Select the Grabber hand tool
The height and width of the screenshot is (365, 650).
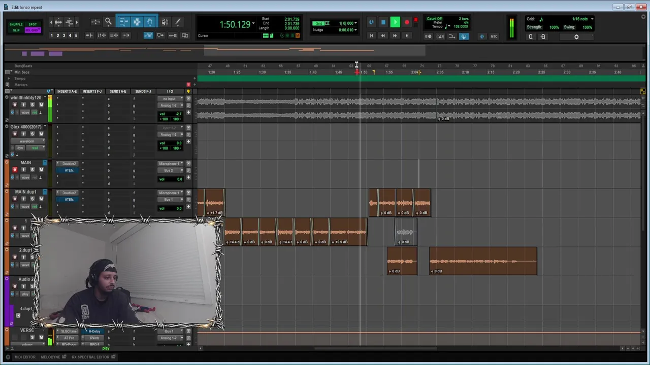(150, 22)
